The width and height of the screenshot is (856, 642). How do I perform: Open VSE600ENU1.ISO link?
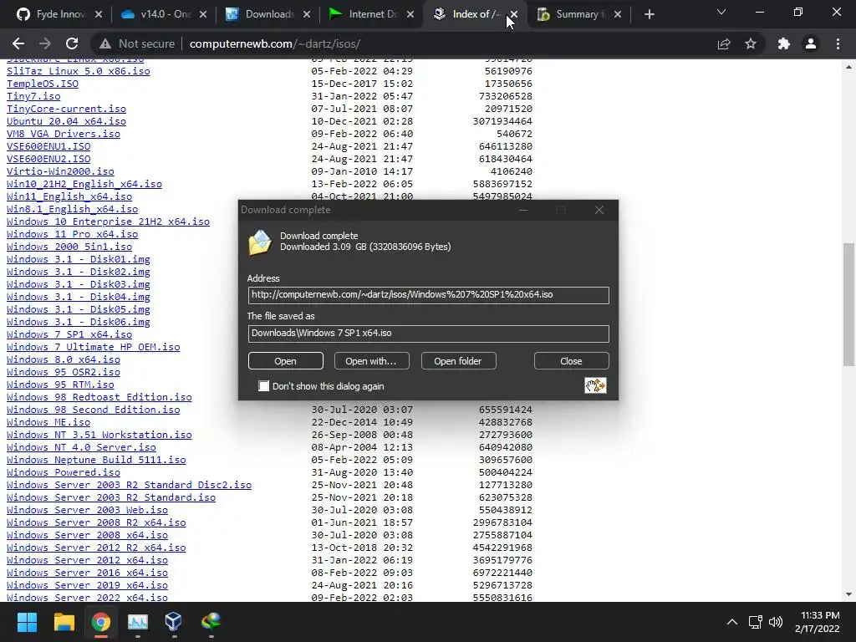pos(48,146)
